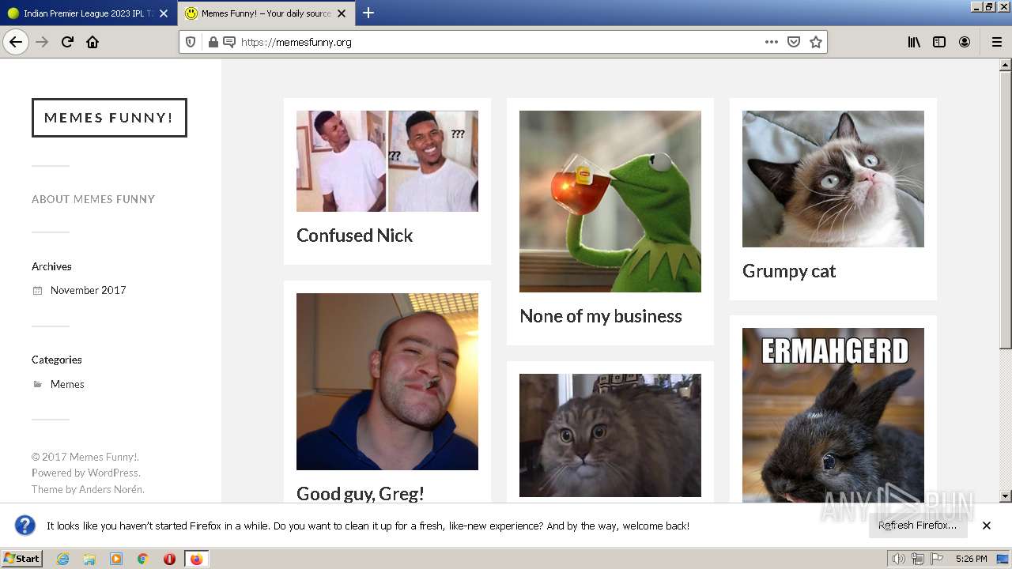Image resolution: width=1012 pixels, height=569 pixels.
Task: Open About Memes Funny page
Action: click(93, 199)
